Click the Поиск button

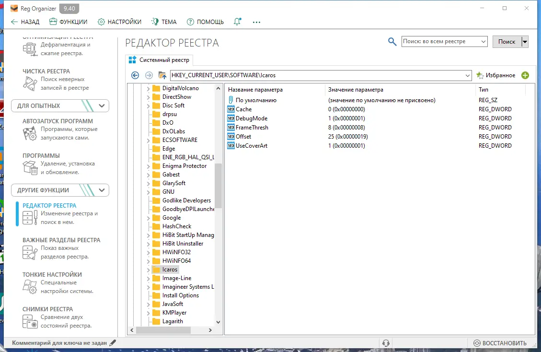tap(506, 42)
